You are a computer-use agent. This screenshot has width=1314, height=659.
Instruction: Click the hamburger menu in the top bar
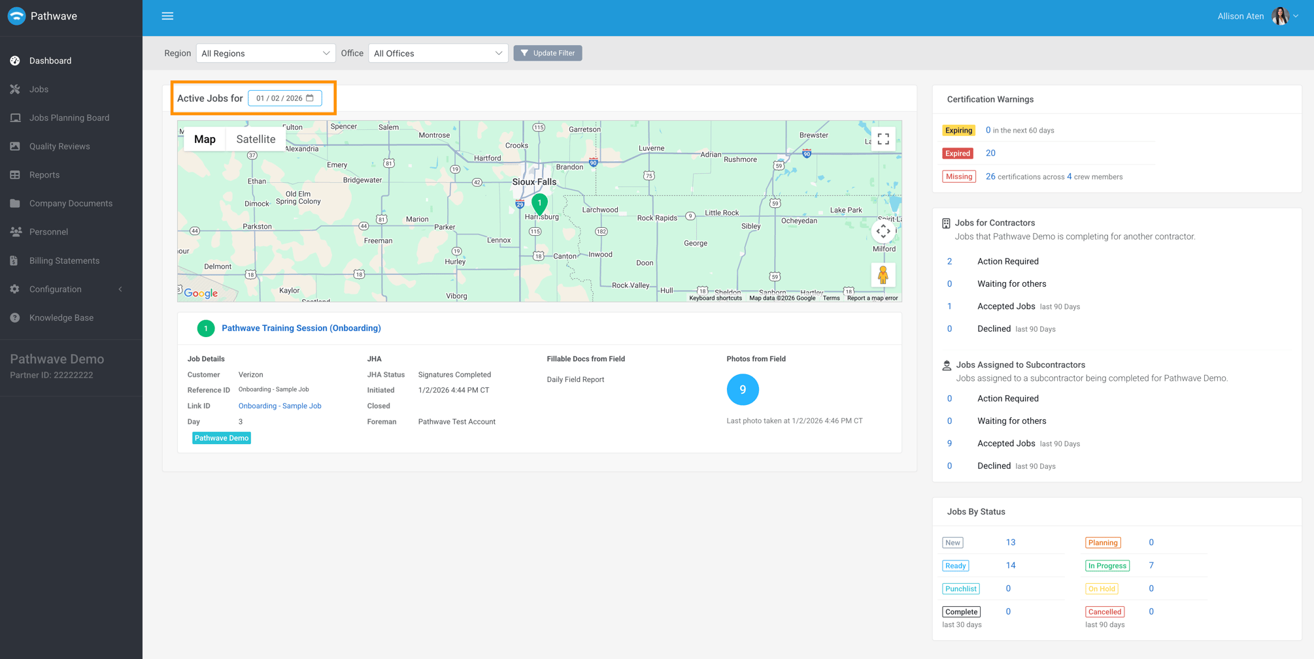click(167, 16)
